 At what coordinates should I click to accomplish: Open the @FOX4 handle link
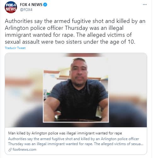coord(26,10)
